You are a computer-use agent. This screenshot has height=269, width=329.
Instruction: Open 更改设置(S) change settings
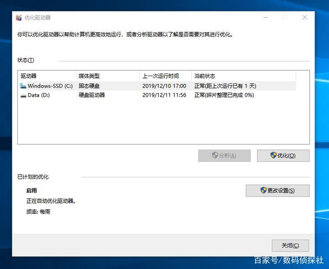277,191
